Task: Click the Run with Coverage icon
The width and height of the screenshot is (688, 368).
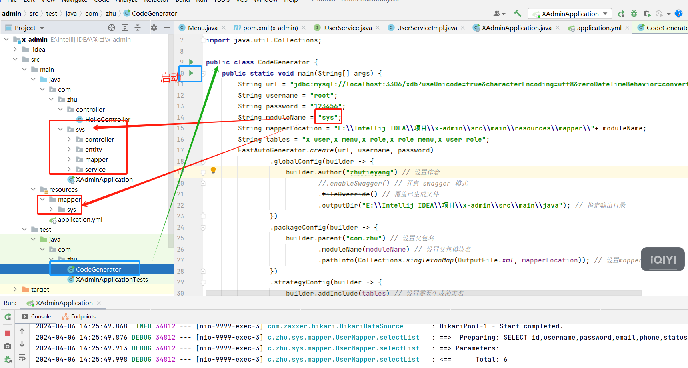Action: pos(647,14)
